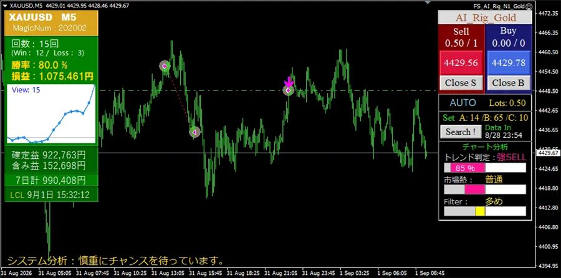The width and height of the screenshot is (561, 278).
Task: Click the LCL 9月1日 15:32:12 clock
Action: point(50,194)
